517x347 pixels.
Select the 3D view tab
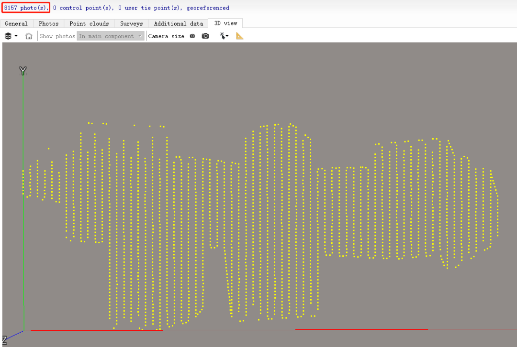click(x=225, y=23)
